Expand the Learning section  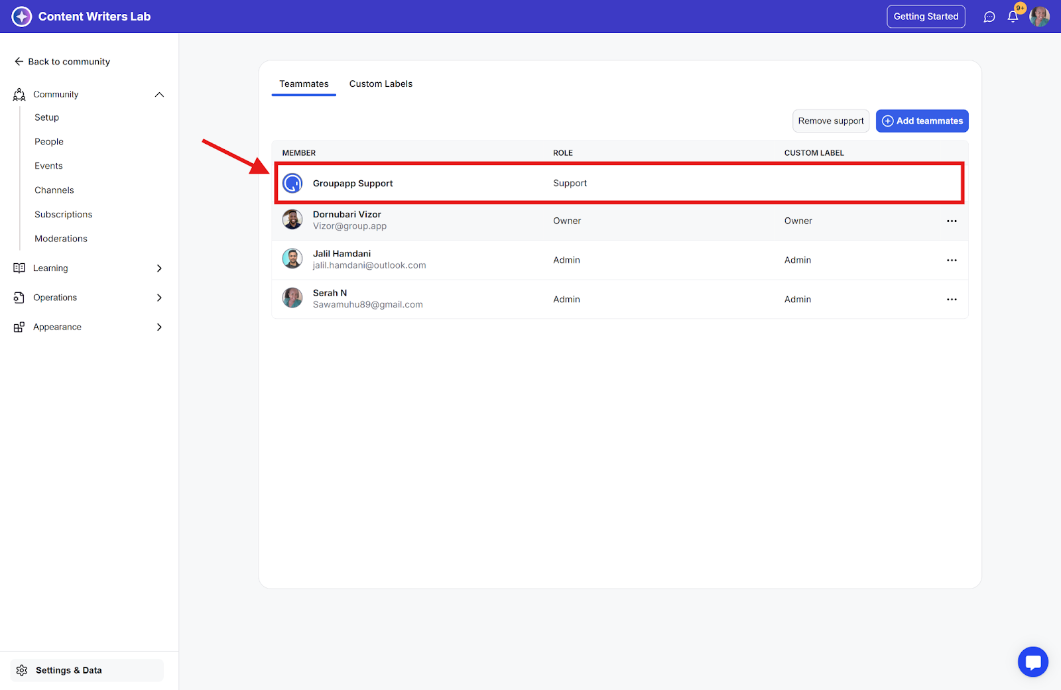coord(159,268)
